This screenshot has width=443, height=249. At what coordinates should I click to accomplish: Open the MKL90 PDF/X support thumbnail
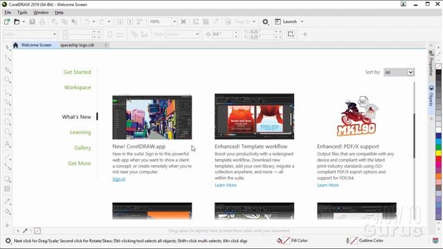(356, 116)
